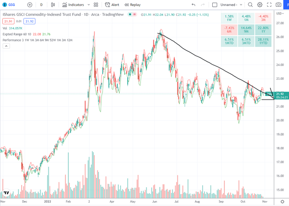The image size is (289, 206).
Task: Expand the layout dropdown chevron beside Unnamed
Action: click(241, 5)
